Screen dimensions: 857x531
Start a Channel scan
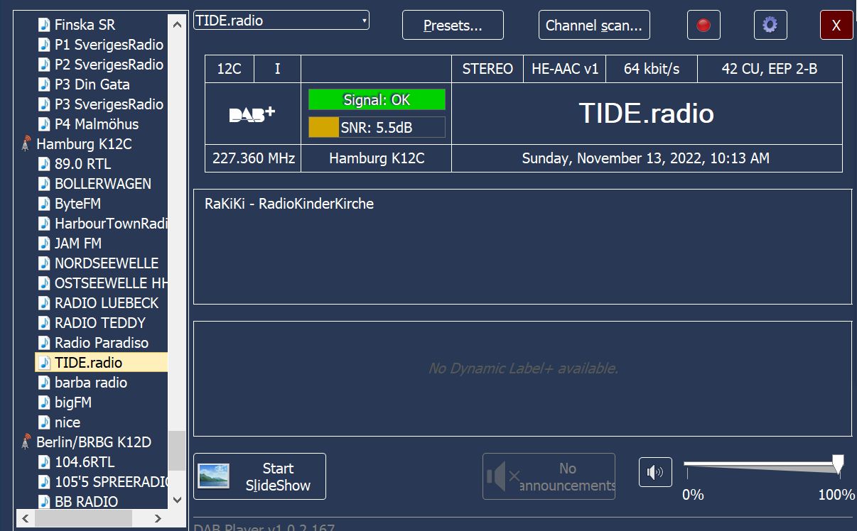[593, 26]
